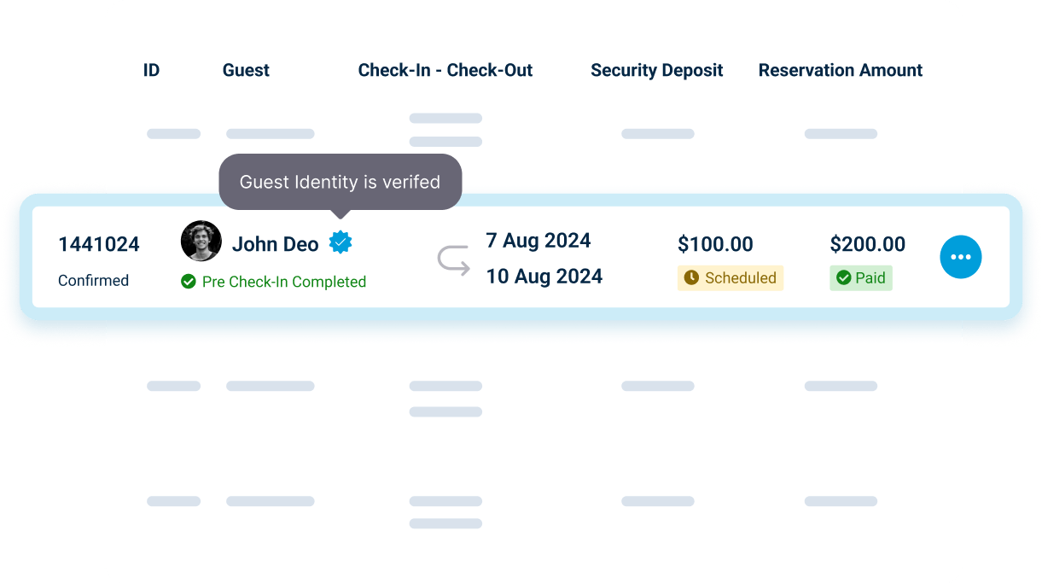
Task: Click the blue verified badge next to John Deo
Action: [x=341, y=242]
